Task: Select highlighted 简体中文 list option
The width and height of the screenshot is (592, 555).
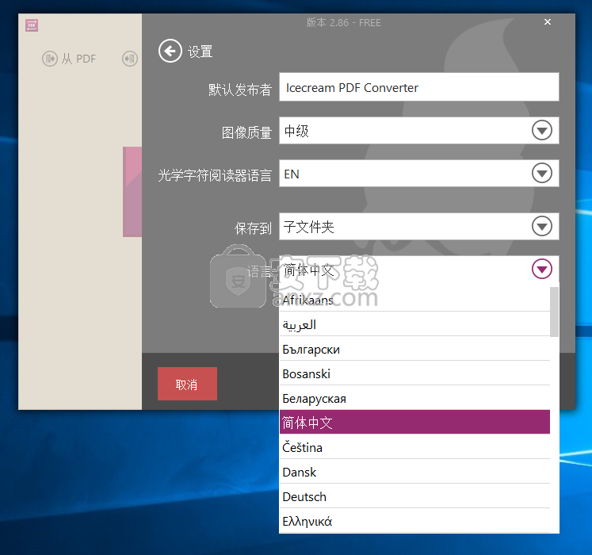Action: pyautogui.click(x=414, y=422)
